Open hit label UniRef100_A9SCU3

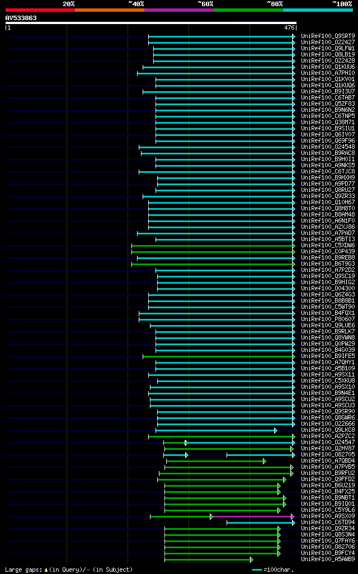328,405
